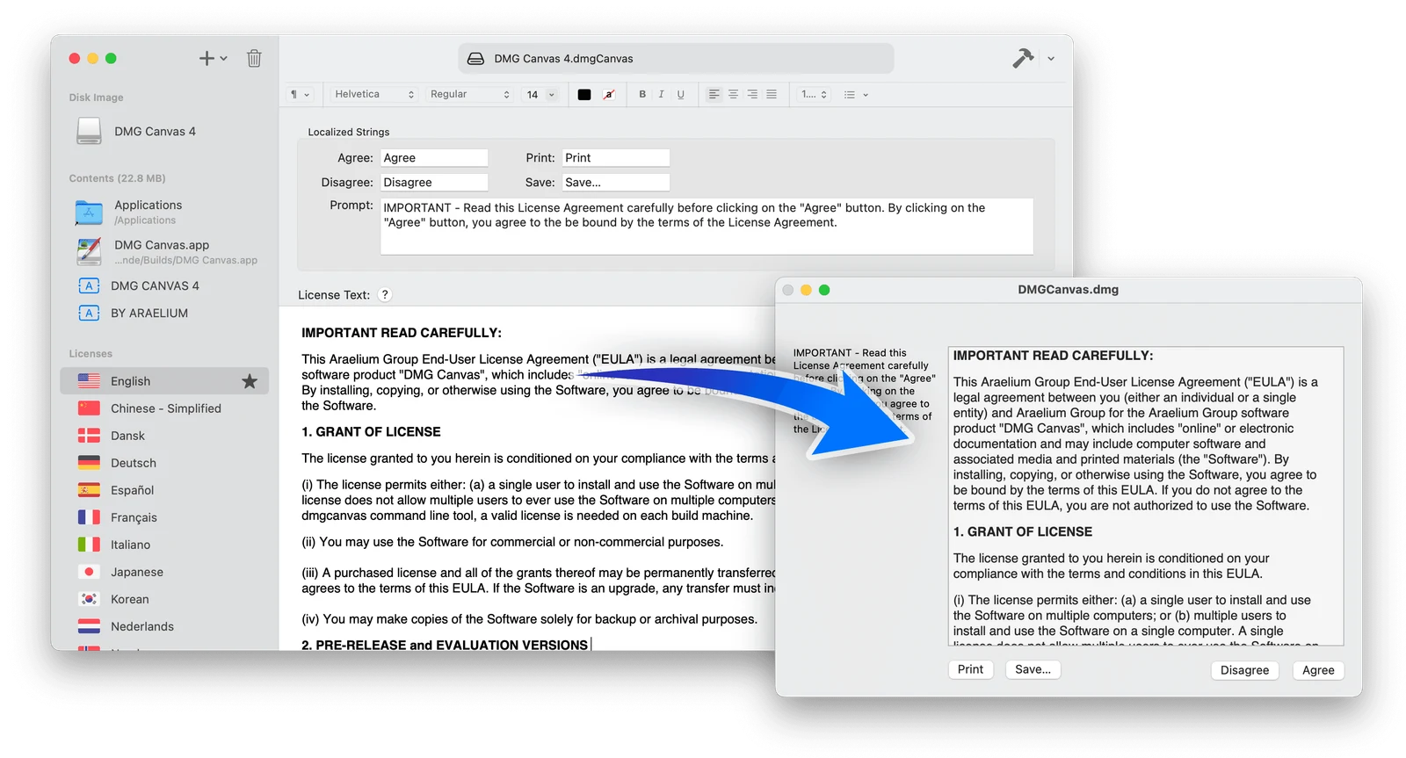
Task: Open the bullet list style dropdown
Action: click(856, 94)
